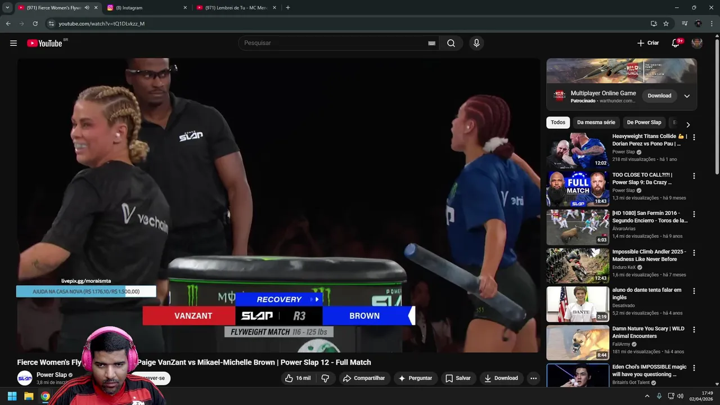The height and width of the screenshot is (405, 720).
Task: Open Windows Start menu
Action: tap(12, 396)
